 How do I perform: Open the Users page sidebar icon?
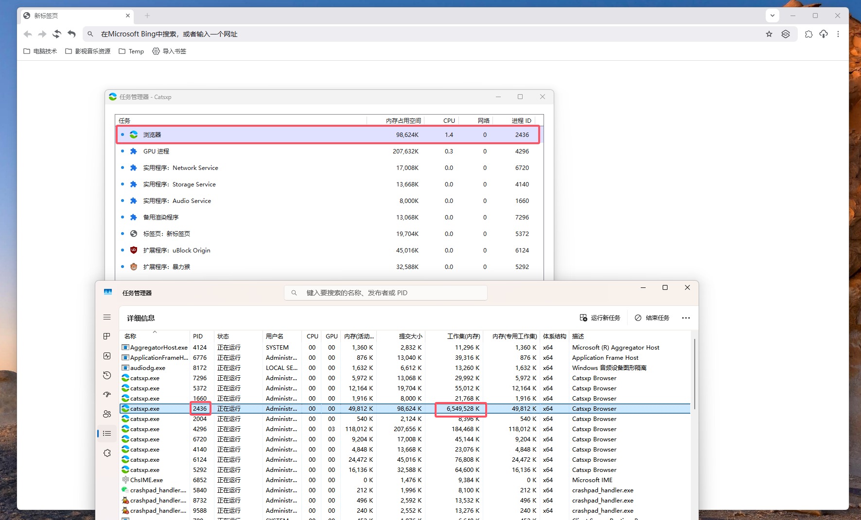[107, 414]
